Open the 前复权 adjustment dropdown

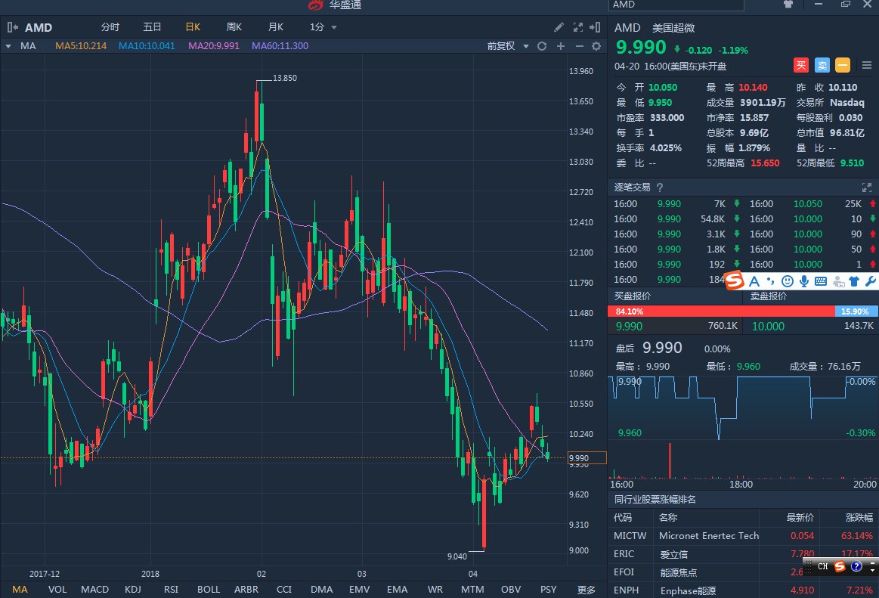(506, 46)
